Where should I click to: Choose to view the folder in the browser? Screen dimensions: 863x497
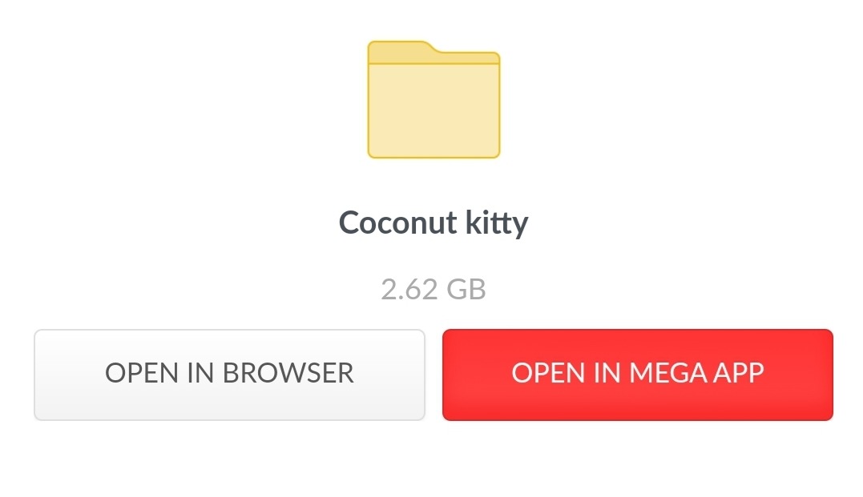click(229, 374)
